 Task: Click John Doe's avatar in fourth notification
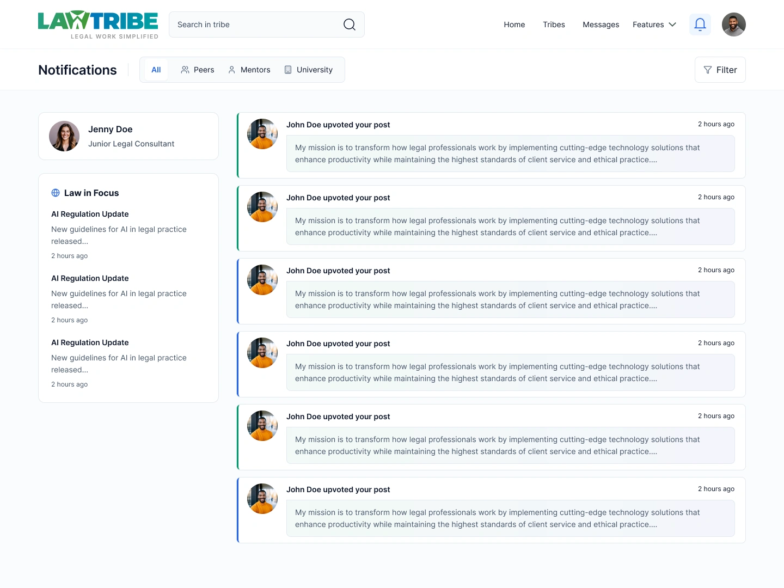(x=262, y=353)
